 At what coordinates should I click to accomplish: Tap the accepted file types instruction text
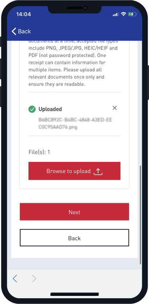[74, 63]
